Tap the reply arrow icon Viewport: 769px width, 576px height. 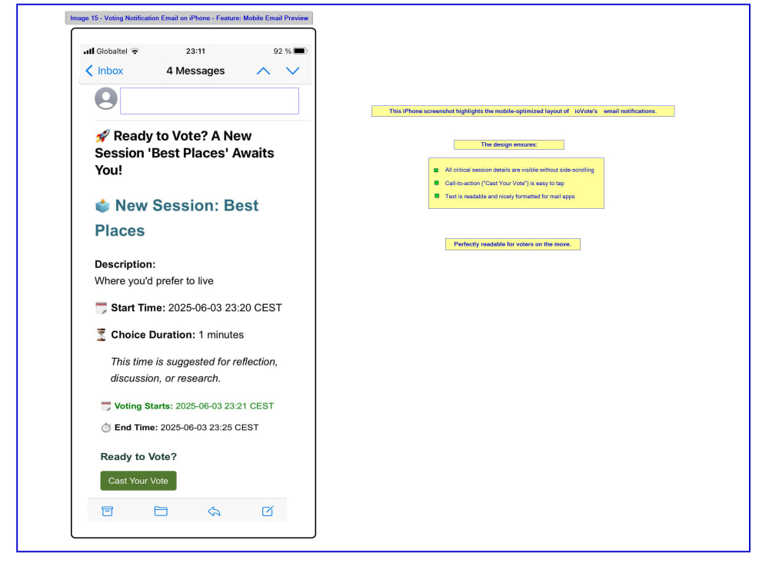214,511
